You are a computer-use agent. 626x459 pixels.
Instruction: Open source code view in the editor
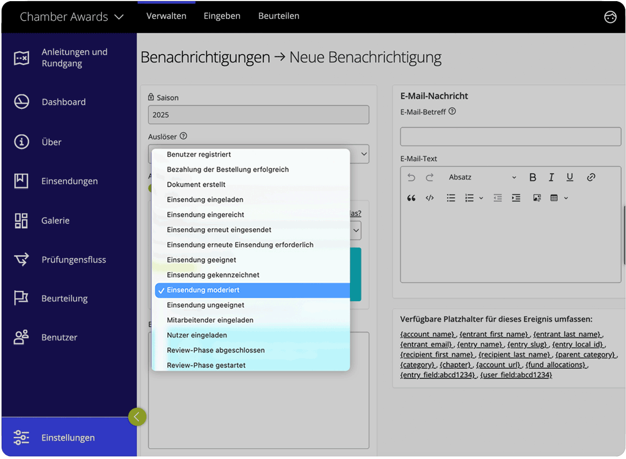(x=429, y=198)
